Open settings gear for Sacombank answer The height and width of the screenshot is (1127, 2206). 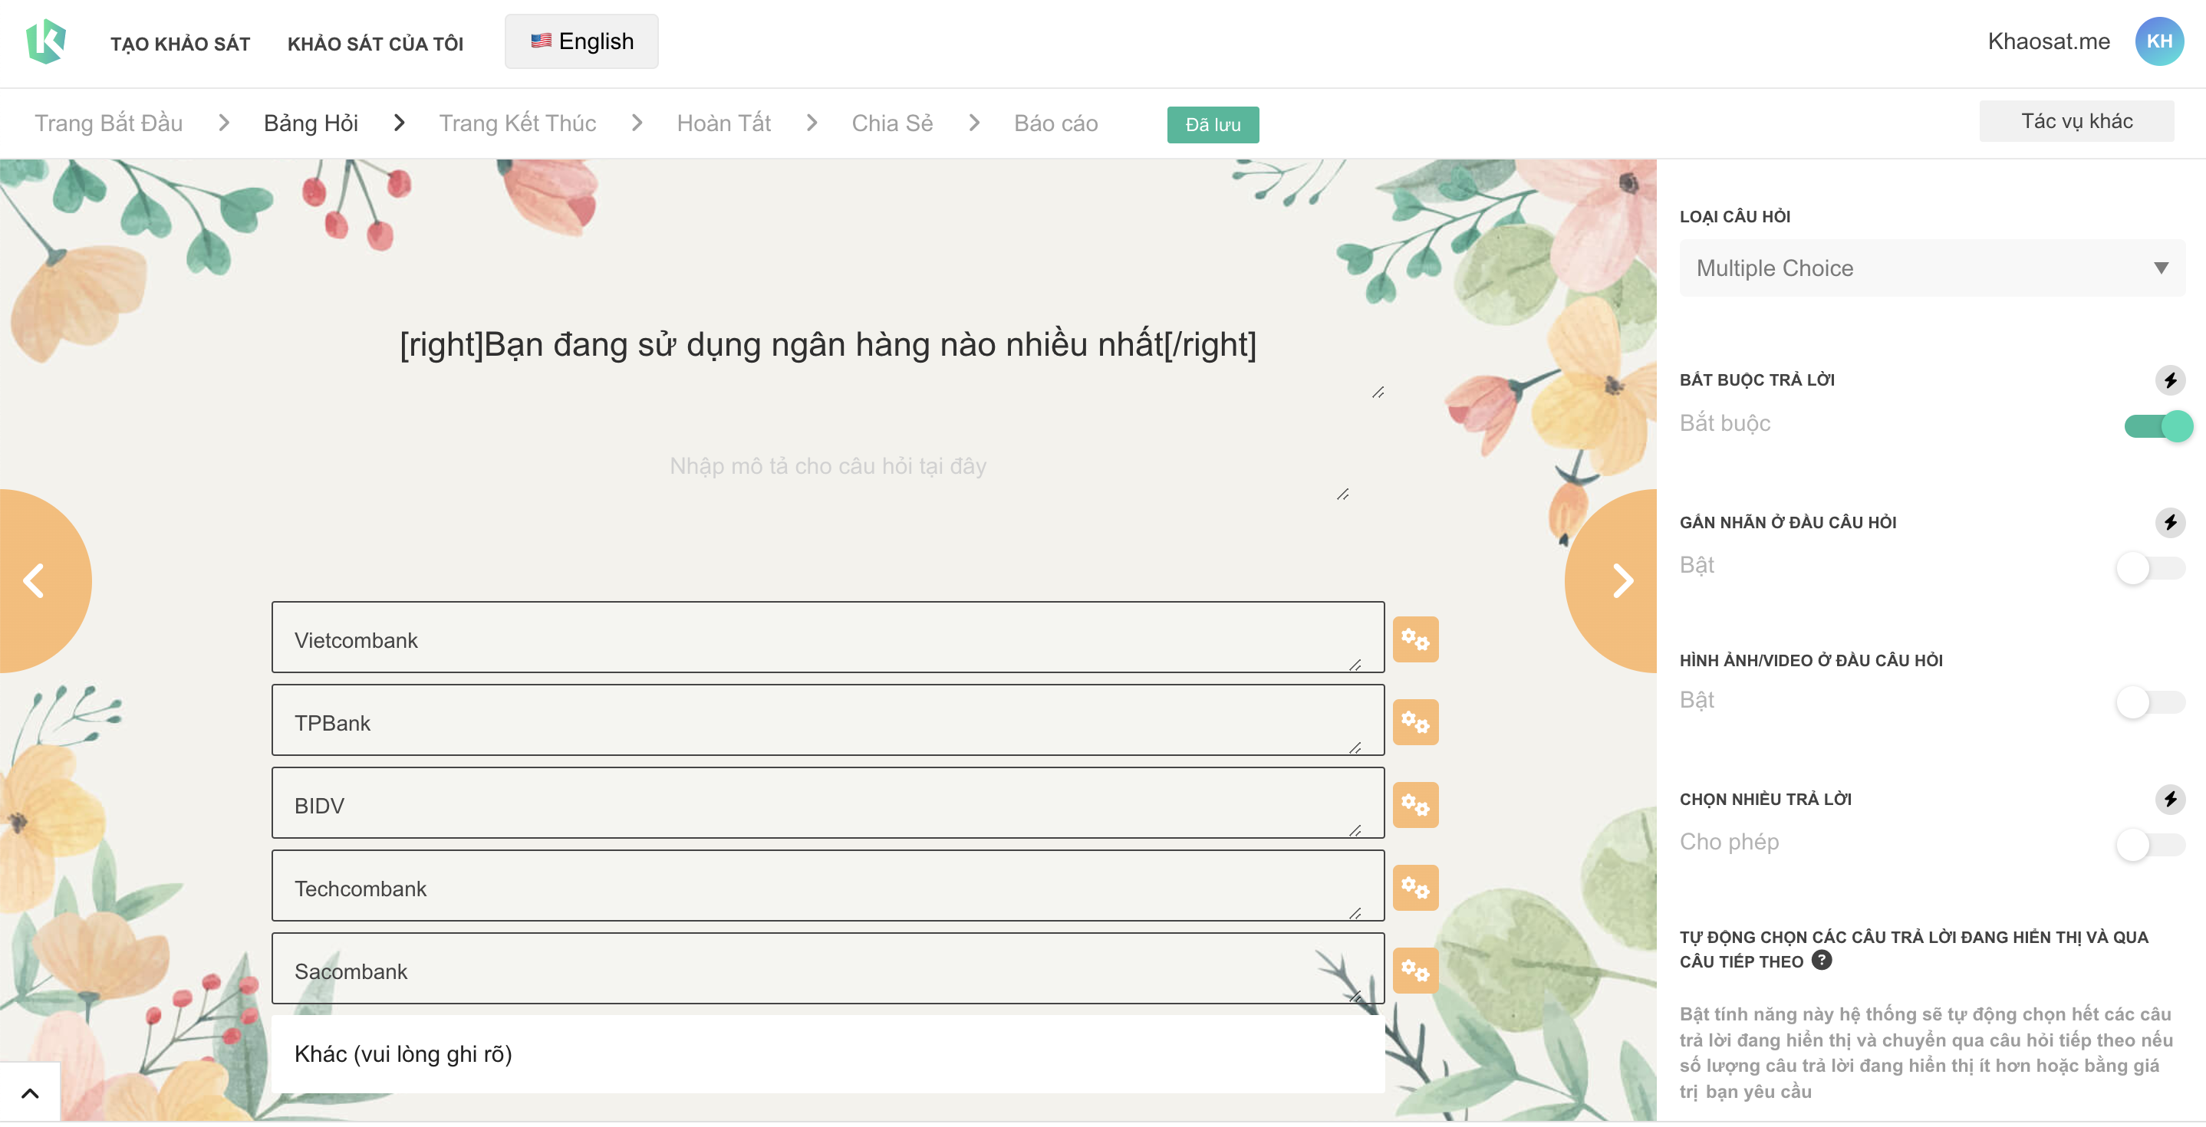[x=1414, y=971]
